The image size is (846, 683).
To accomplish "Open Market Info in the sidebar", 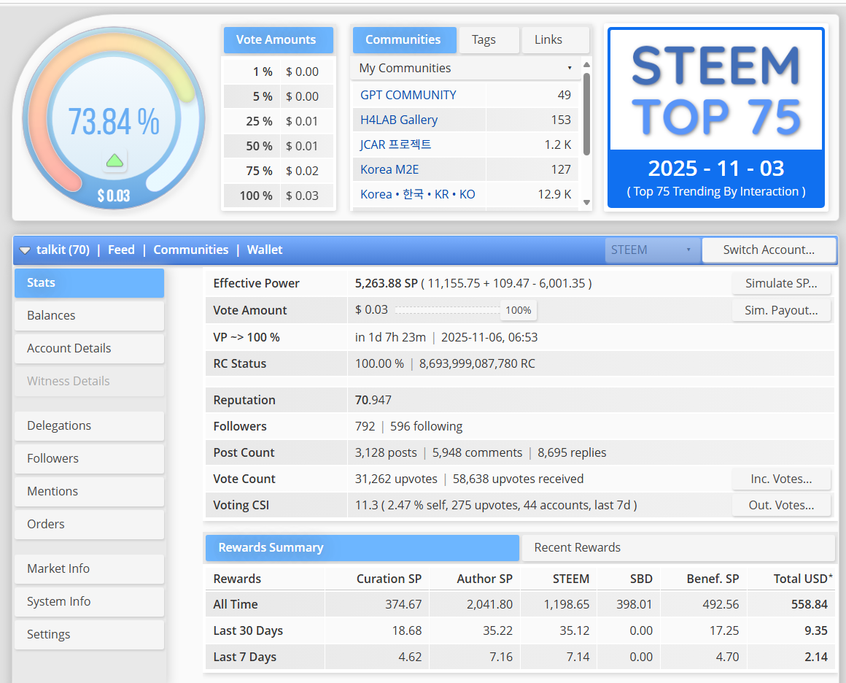I will coord(89,569).
